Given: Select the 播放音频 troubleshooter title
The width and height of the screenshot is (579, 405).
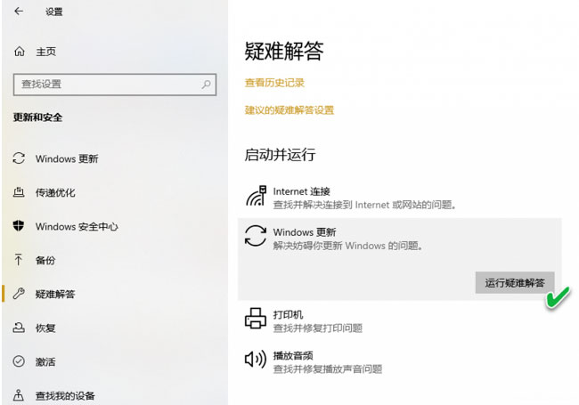Looking at the screenshot, I should tap(293, 355).
